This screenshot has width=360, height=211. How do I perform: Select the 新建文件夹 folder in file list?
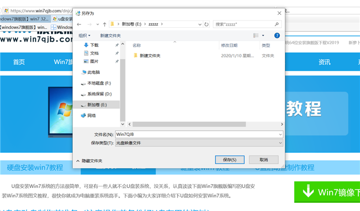pyautogui.click(x=150, y=55)
